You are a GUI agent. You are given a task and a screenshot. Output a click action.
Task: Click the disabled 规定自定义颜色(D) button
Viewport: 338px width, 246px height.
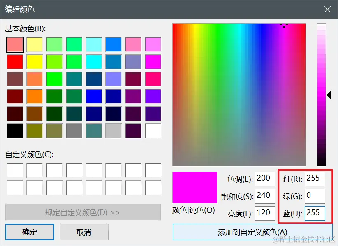[x=83, y=212]
